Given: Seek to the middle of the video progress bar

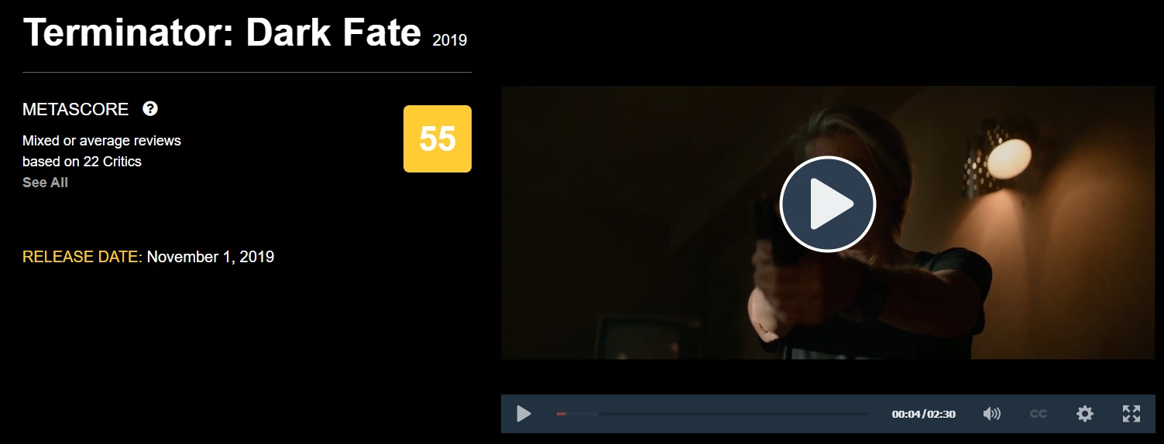Looking at the screenshot, I should pos(712,414).
